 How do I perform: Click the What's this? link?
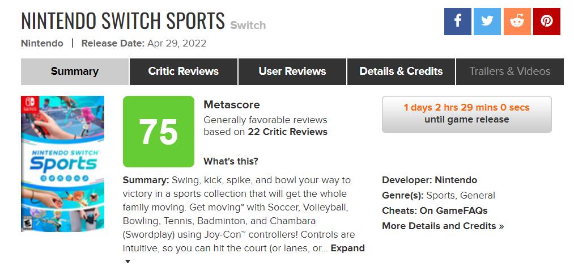(231, 161)
